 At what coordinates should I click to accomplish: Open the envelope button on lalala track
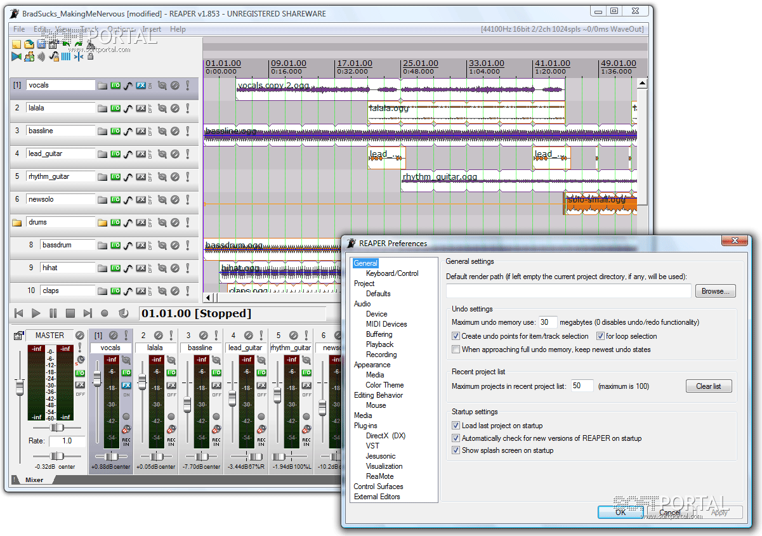tap(128, 108)
